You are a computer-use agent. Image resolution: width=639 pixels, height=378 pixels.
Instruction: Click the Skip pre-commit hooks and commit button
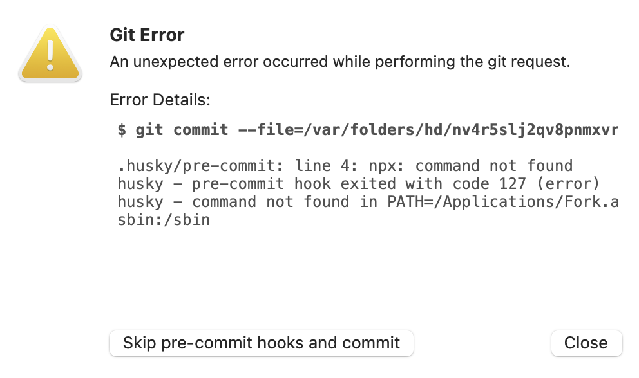pyautogui.click(x=261, y=343)
